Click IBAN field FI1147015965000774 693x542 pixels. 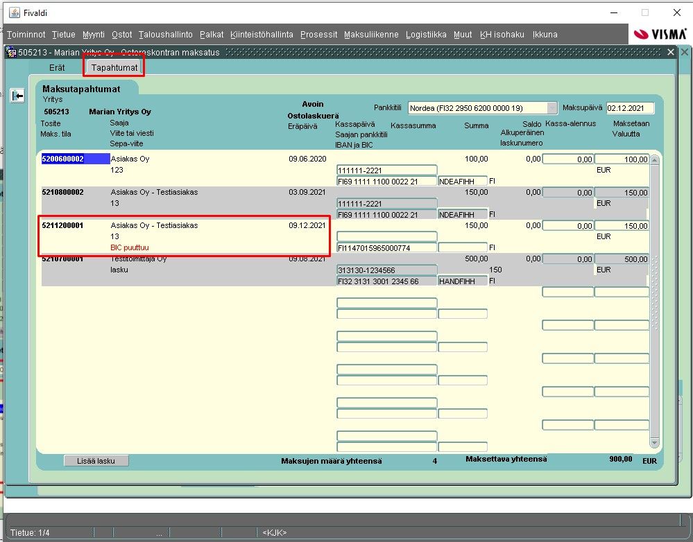point(386,248)
